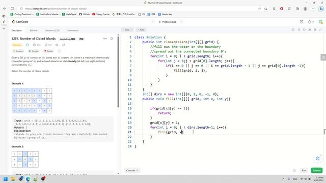Image resolution: width=326 pixels, height=183 pixels.
Task: Click the red Opera-style extension icon
Action: [x=282, y=9]
